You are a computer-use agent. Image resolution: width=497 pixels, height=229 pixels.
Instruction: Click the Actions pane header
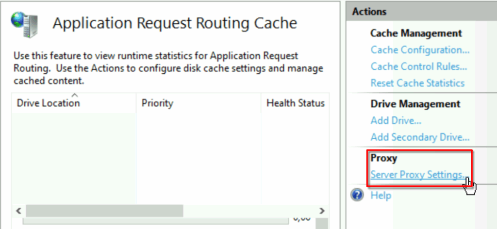pos(421,12)
